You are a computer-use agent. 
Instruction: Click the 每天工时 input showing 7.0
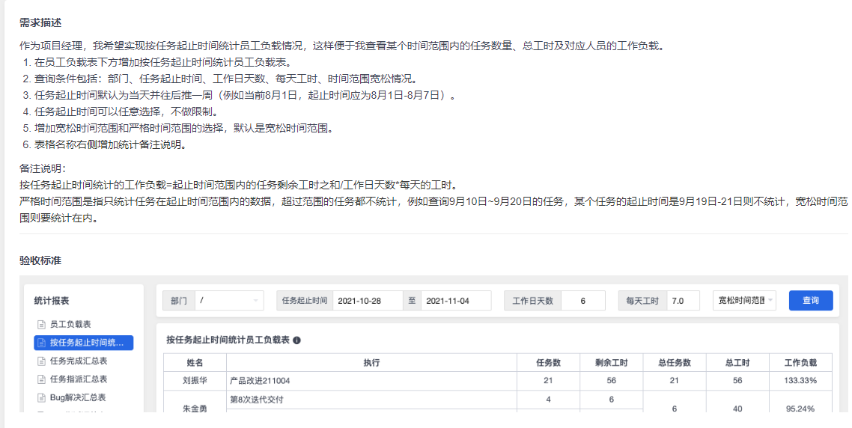coord(684,300)
